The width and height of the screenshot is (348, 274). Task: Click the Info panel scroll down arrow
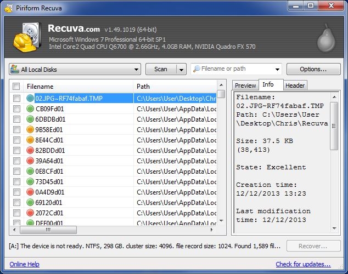(334, 229)
